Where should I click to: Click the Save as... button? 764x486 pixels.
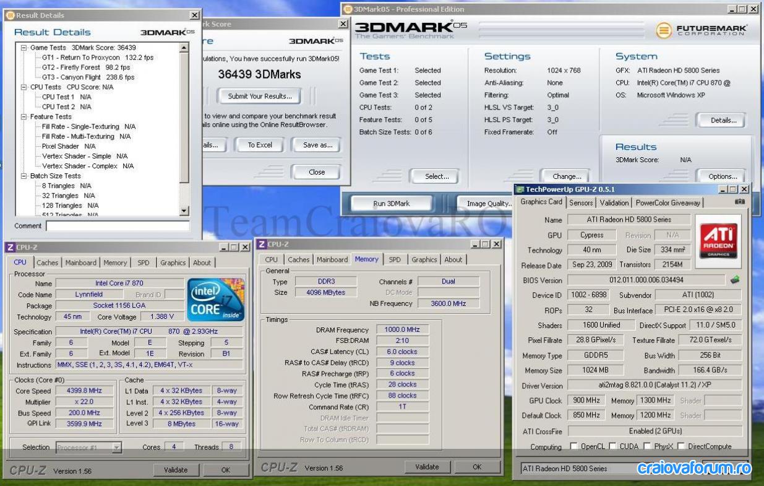[x=318, y=145]
